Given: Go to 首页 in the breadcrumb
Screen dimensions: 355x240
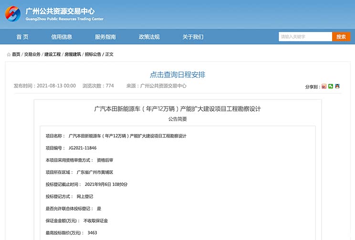Looking at the screenshot, I should (x=16, y=55).
